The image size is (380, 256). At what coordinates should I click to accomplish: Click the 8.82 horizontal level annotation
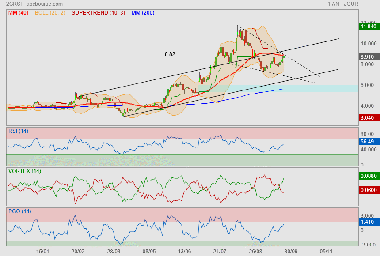click(x=170, y=54)
